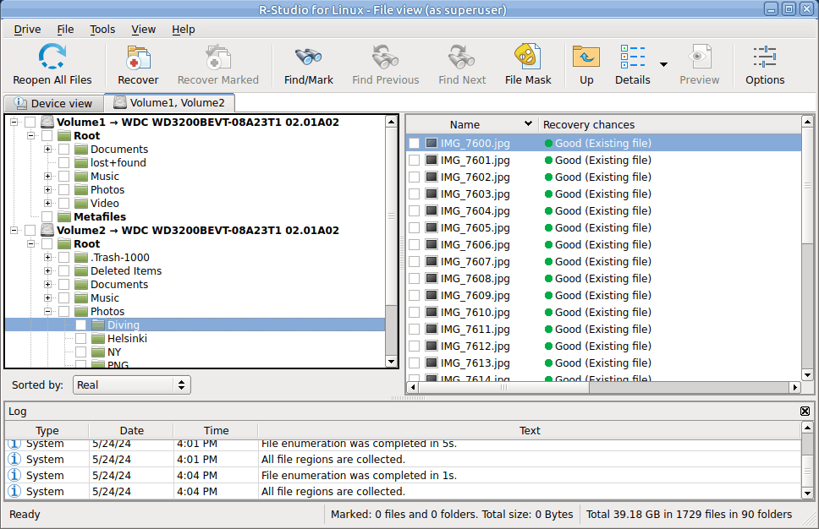Click the Recover Marked toolbar icon
The width and height of the screenshot is (819, 529).
coord(217,57)
